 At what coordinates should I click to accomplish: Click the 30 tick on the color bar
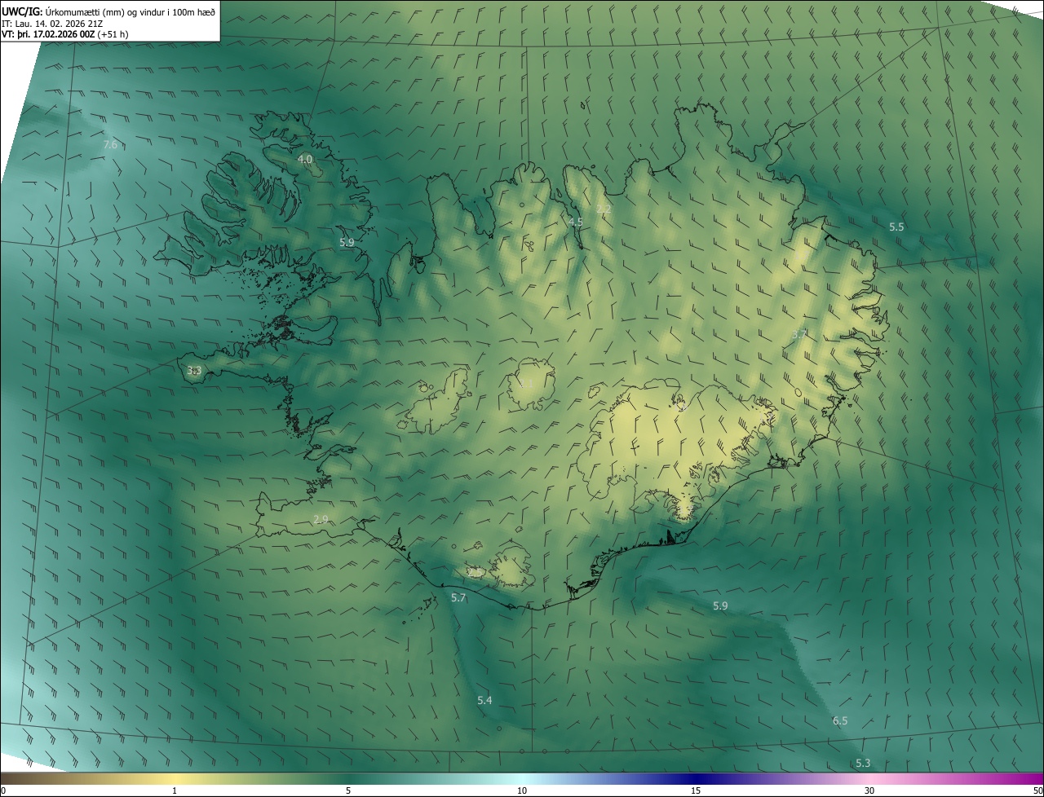point(869,790)
